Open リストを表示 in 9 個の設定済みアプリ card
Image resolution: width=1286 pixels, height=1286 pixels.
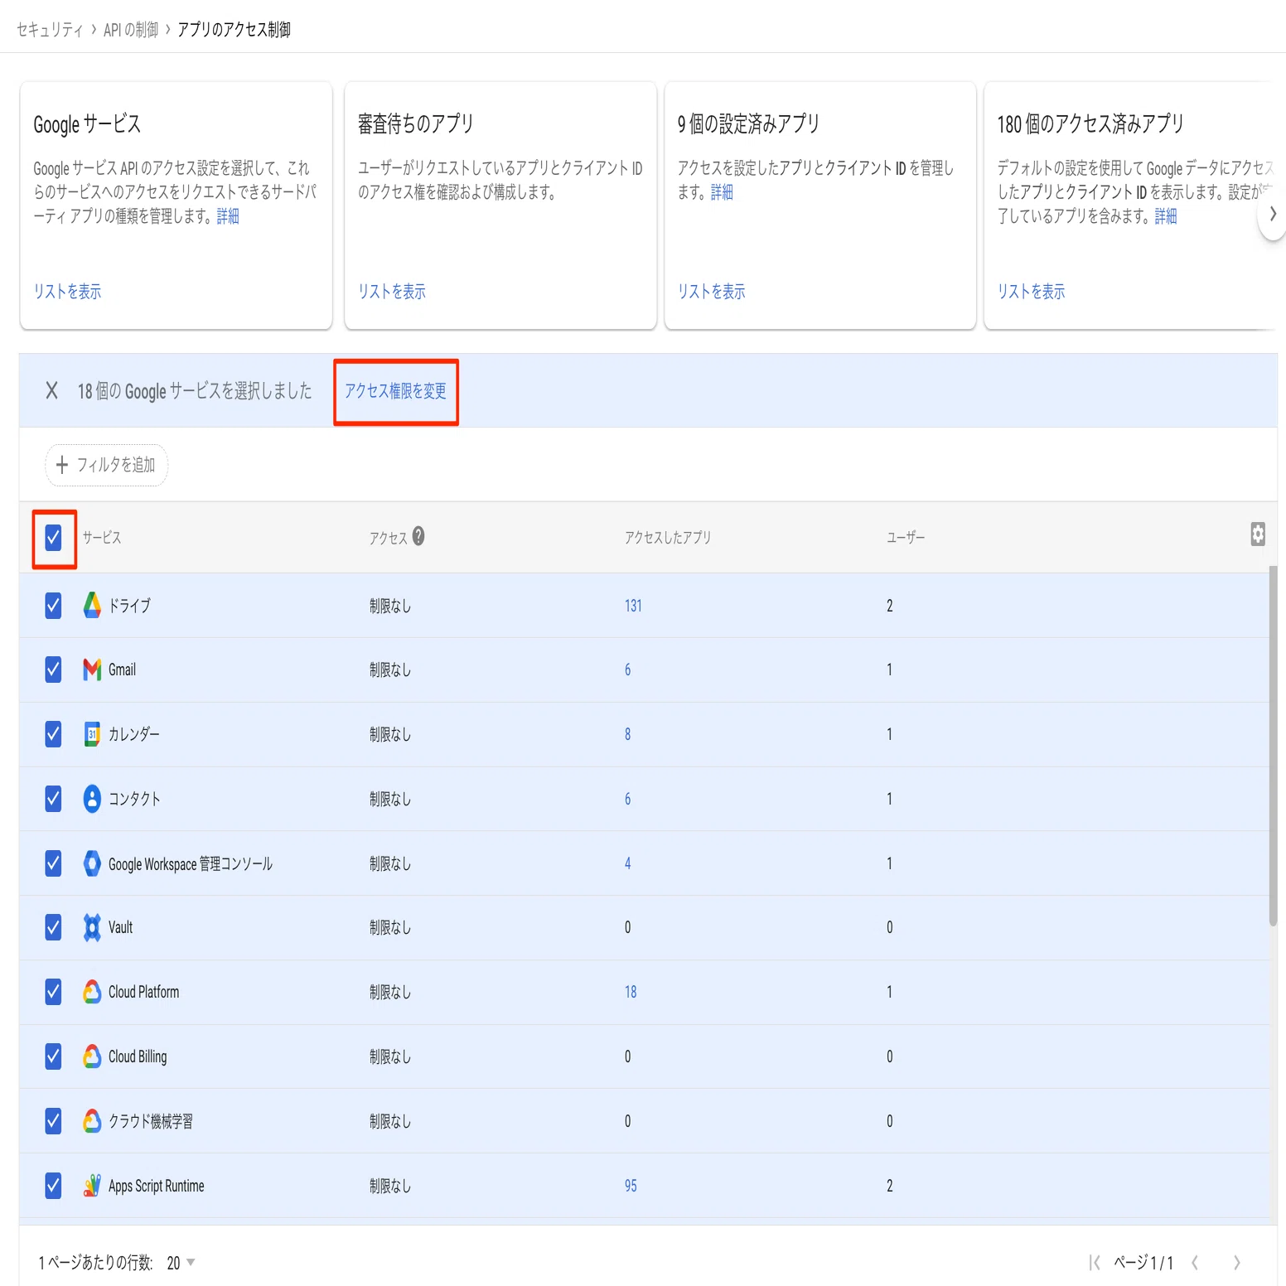tap(712, 292)
